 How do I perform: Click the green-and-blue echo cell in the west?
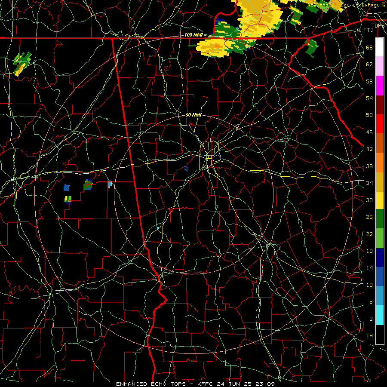(88, 185)
